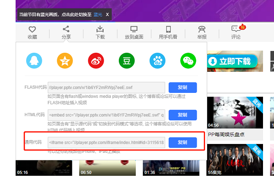274x176 pixels.
Task: Copy the HTML代码 with 复制 button
Action: point(183,115)
